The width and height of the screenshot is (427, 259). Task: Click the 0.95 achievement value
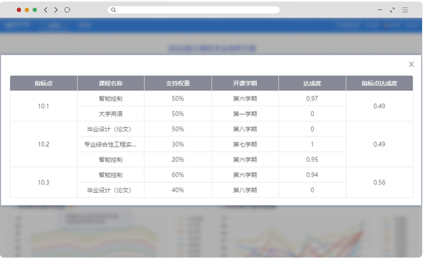(312, 159)
